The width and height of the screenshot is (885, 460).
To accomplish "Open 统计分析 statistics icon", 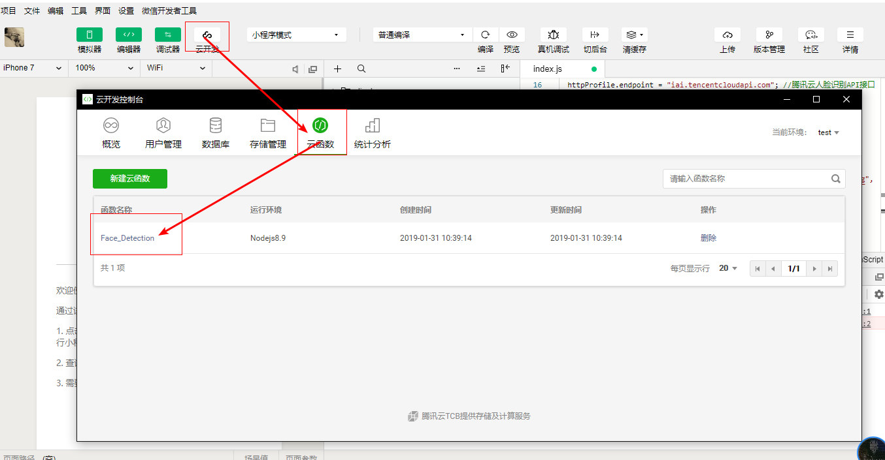I will click(372, 125).
